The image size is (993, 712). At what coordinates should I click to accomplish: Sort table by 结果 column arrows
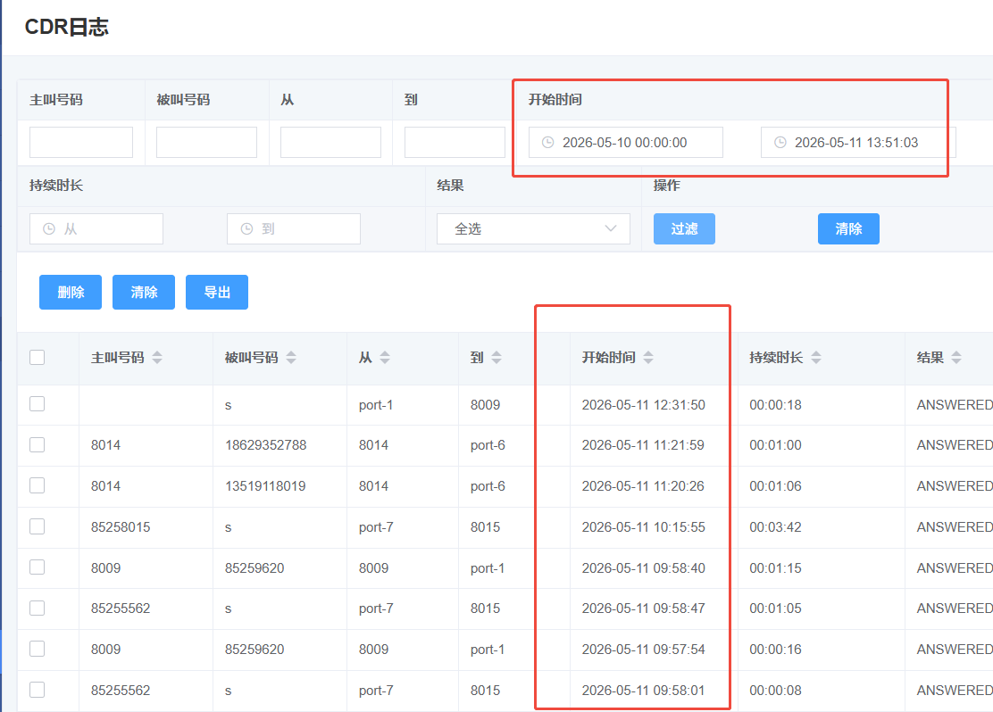[x=956, y=358]
